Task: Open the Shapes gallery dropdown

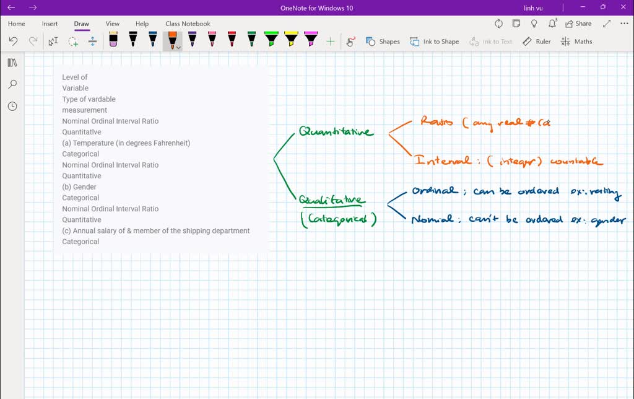Action: coord(383,42)
